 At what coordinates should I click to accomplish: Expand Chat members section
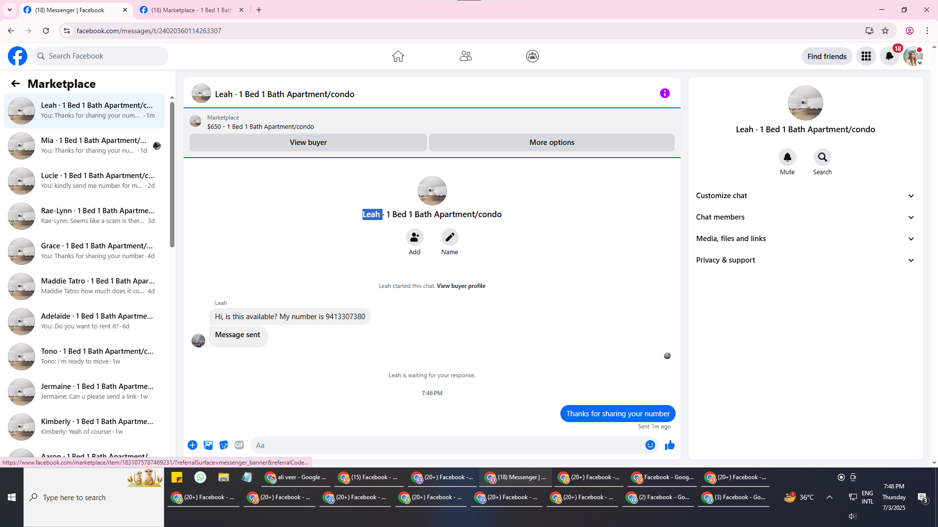pos(805,217)
